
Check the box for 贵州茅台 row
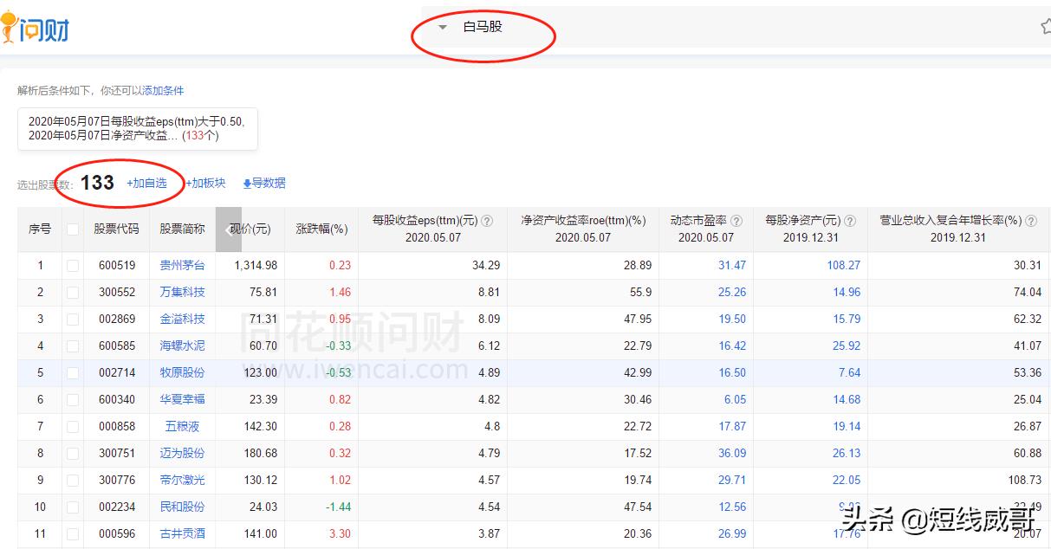click(73, 266)
